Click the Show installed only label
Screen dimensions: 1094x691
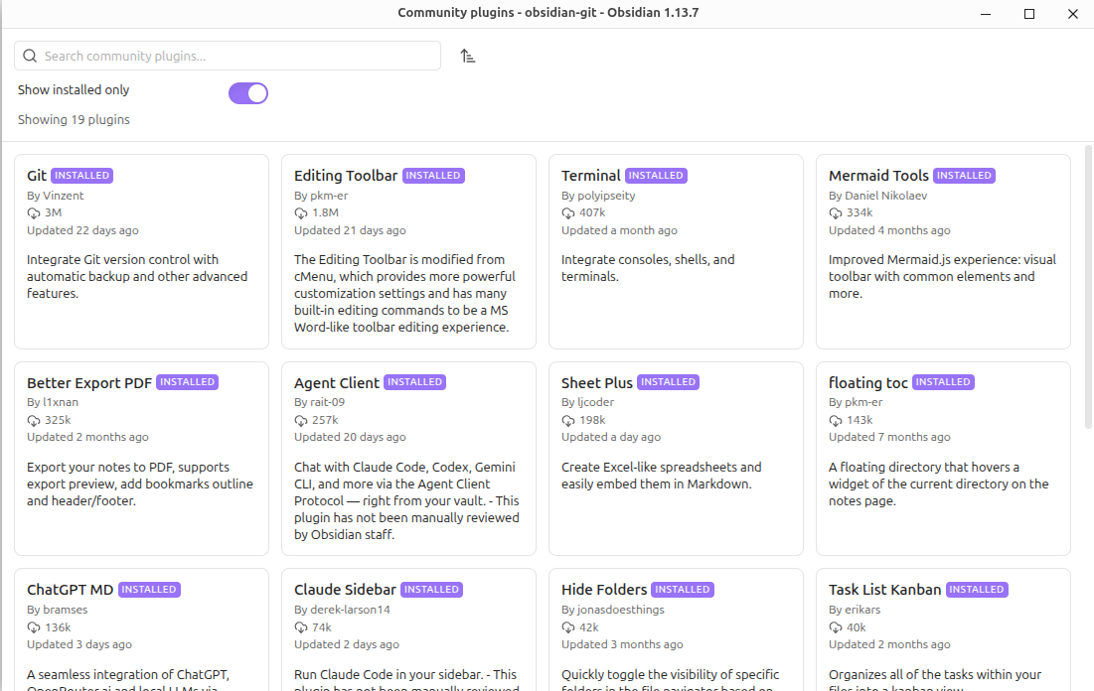click(74, 90)
